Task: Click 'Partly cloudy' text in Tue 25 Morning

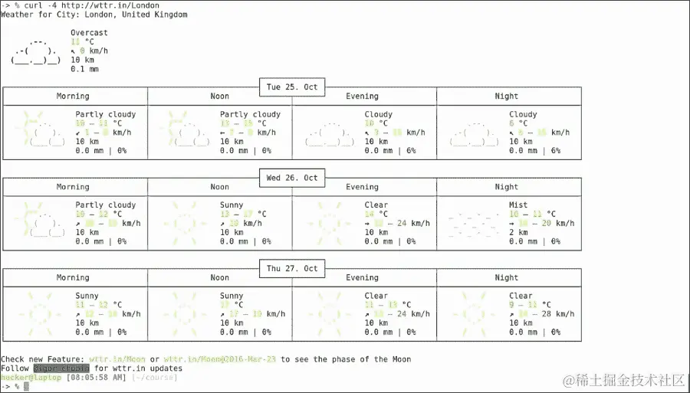Action: 106,114
